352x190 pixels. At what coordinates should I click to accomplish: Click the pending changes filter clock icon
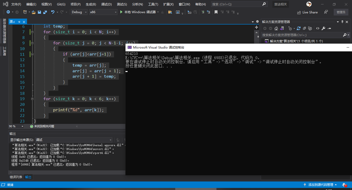click(290, 28)
